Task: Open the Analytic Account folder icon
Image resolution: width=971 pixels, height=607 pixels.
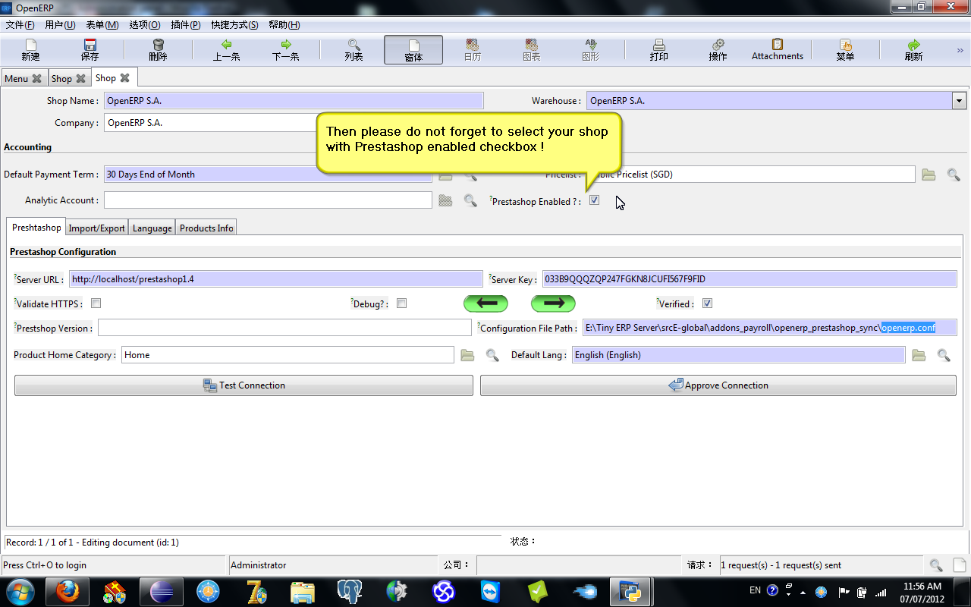Action: point(445,200)
